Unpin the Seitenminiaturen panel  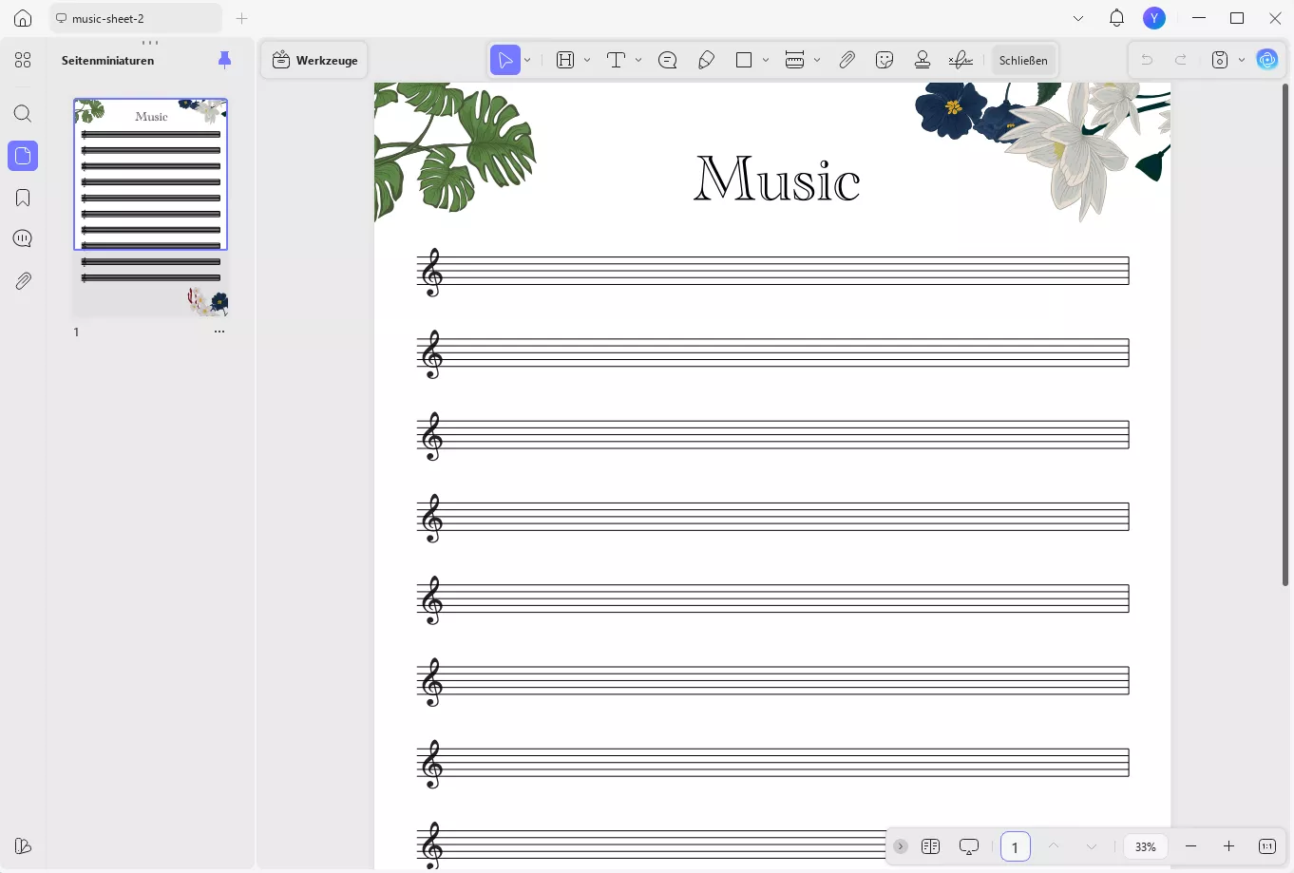225,60
